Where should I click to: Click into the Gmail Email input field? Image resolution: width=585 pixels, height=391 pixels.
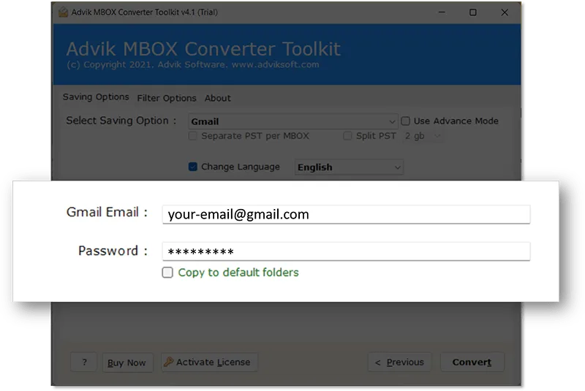346,214
